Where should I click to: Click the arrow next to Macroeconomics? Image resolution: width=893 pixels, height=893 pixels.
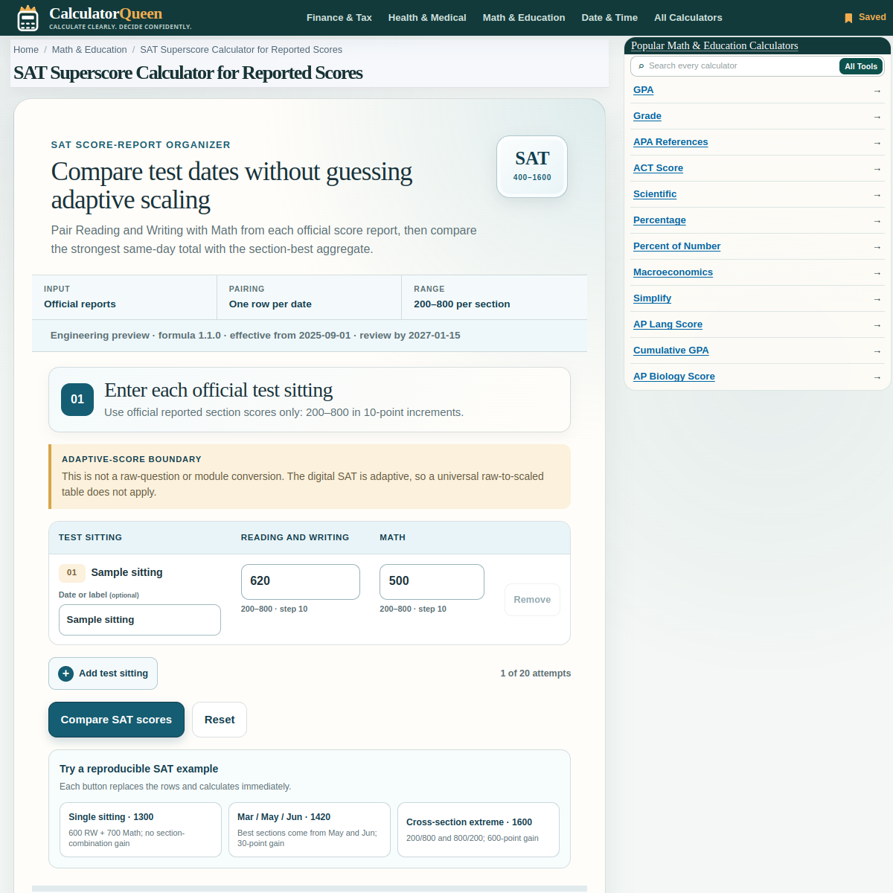point(877,273)
